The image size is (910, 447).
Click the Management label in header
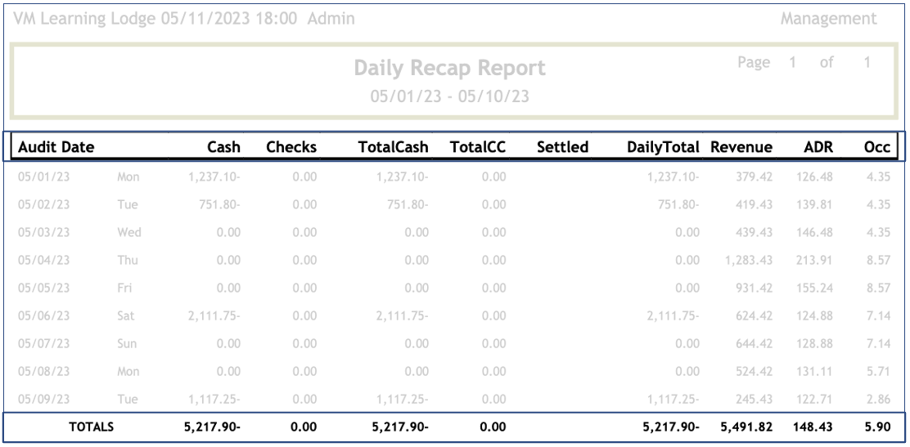tap(828, 19)
